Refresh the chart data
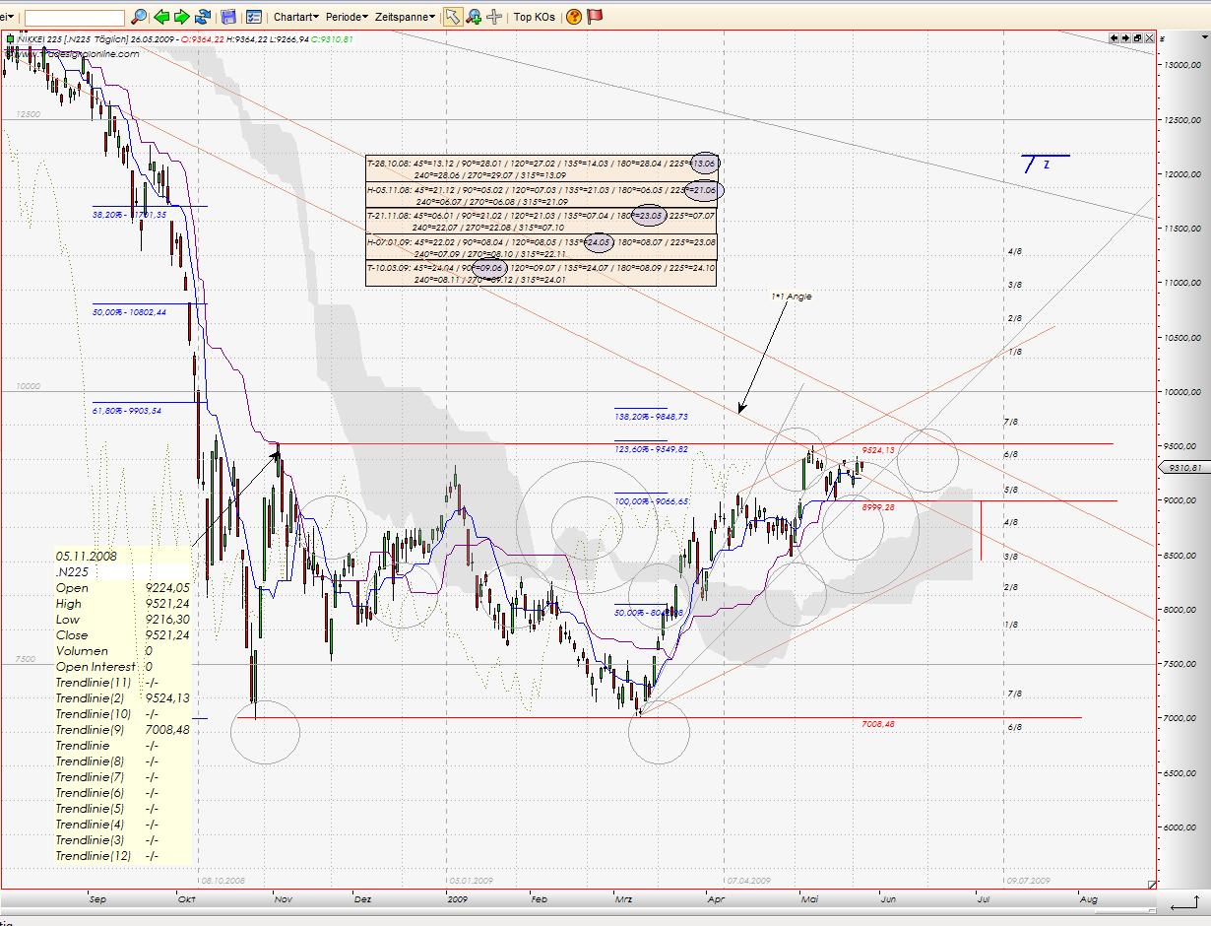This screenshot has height=926, width=1211. (203, 17)
